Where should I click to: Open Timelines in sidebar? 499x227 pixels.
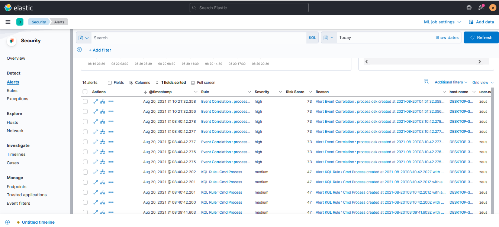(16, 154)
